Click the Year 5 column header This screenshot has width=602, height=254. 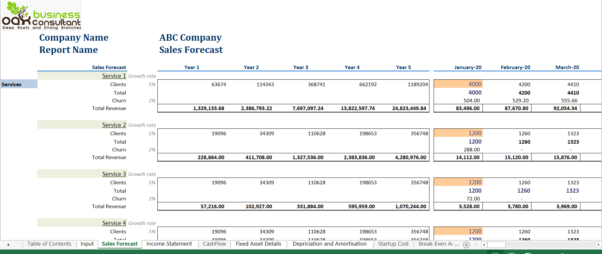(404, 67)
